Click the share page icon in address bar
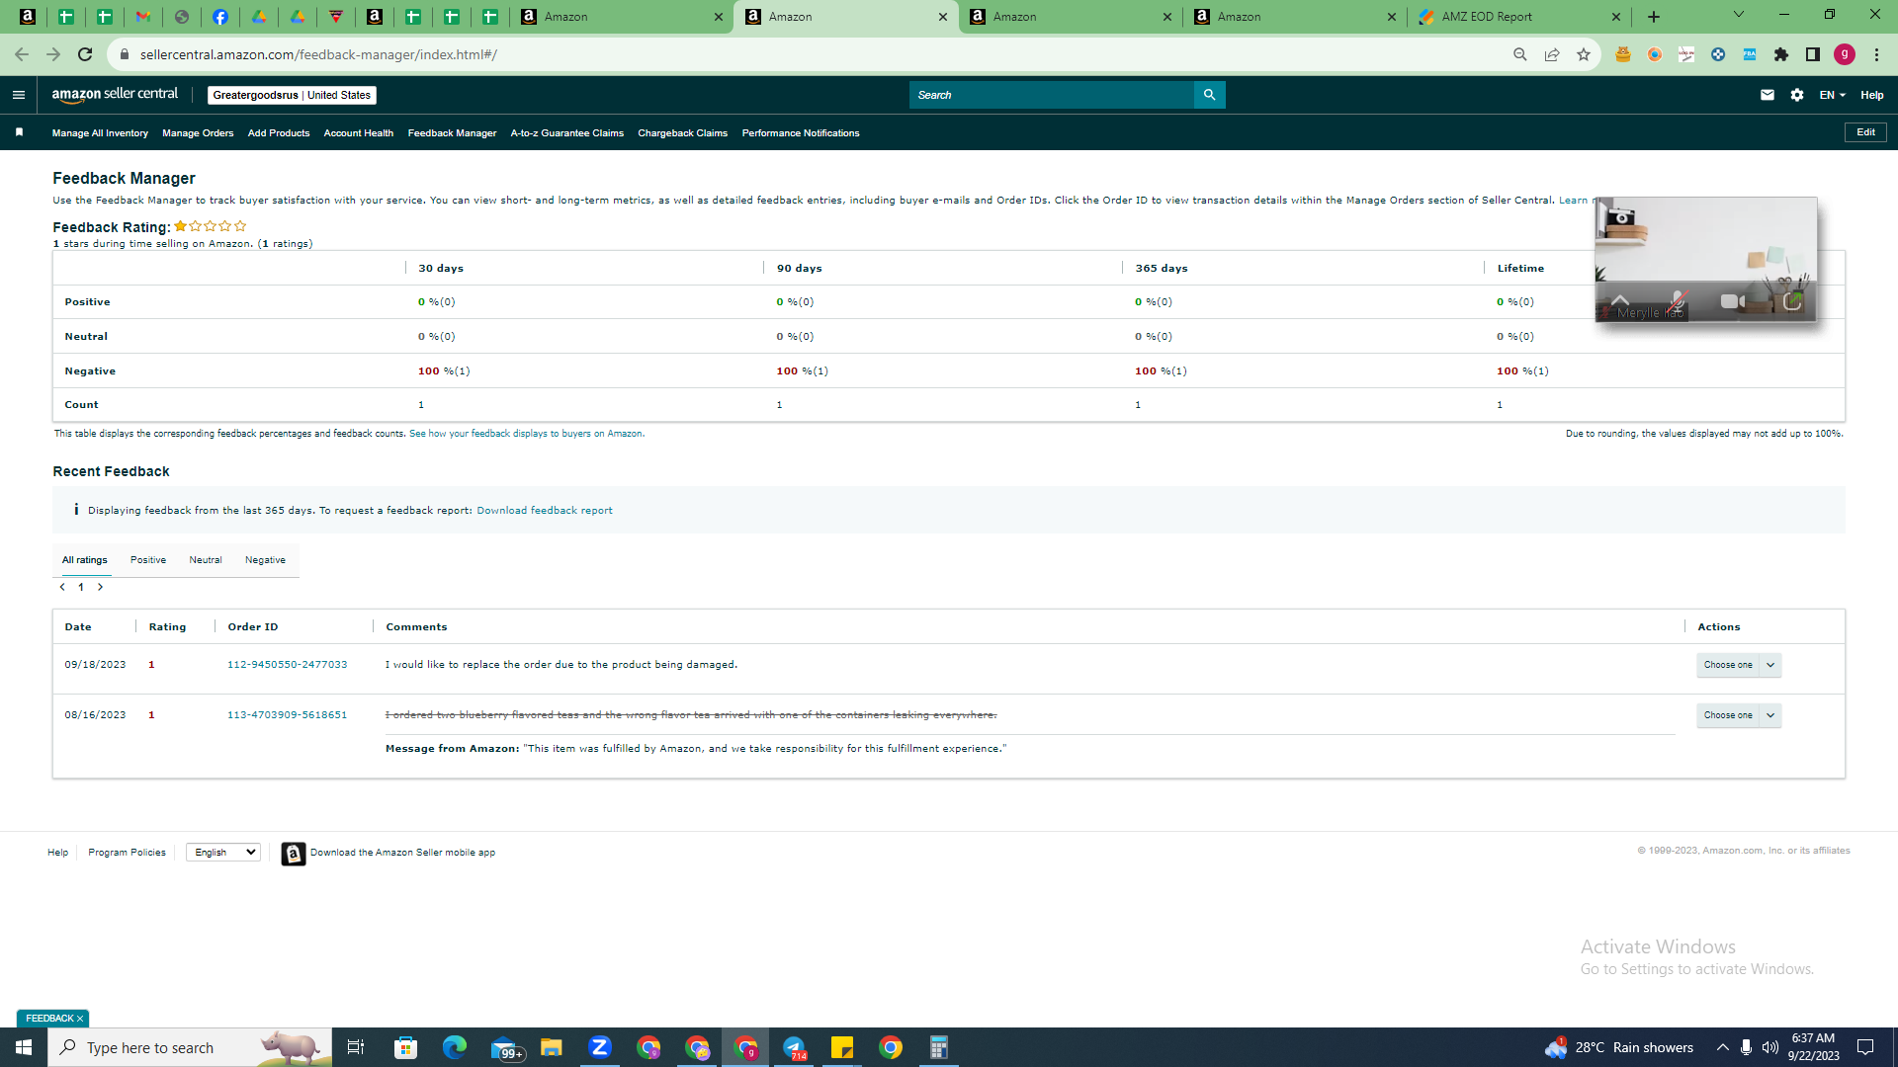Viewport: 1898px width, 1067px height. tap(1552, 54)
